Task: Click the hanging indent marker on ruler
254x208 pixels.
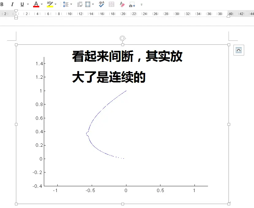Action: click(16, 15)
